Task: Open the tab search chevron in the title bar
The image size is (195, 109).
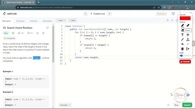Action: (172, 2)
